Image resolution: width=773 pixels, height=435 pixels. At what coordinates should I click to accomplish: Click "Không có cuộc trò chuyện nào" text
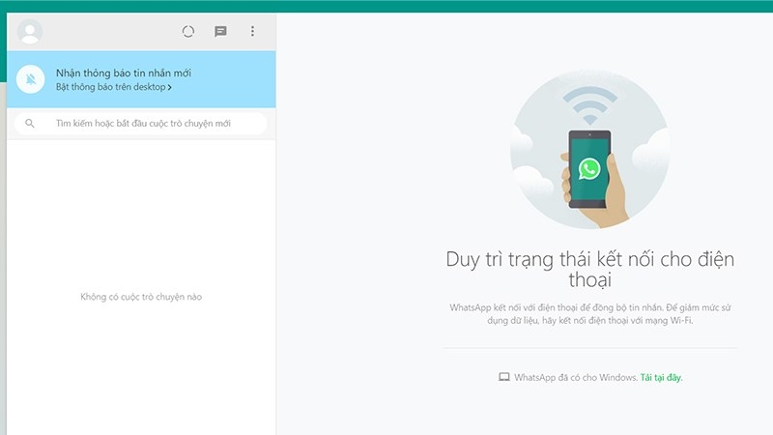coord(141,297)
